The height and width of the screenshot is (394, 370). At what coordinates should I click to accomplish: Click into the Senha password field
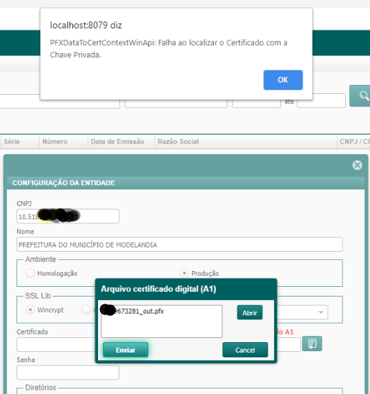coord(68,373)
